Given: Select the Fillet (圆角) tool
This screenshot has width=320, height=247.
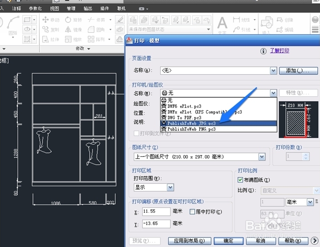Looking at the screenshot, I should 96,30.
